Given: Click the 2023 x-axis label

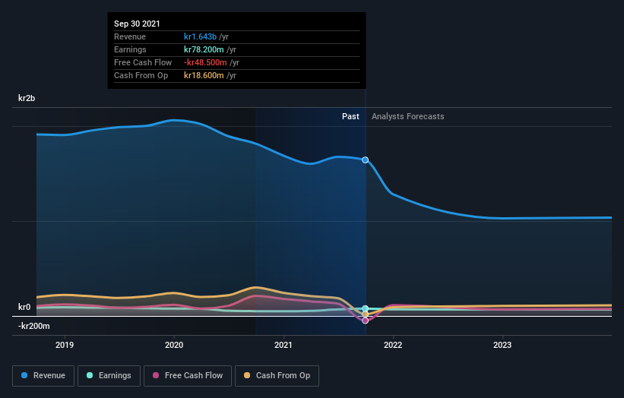Looking at the screenshot, I should coord(502,345).
